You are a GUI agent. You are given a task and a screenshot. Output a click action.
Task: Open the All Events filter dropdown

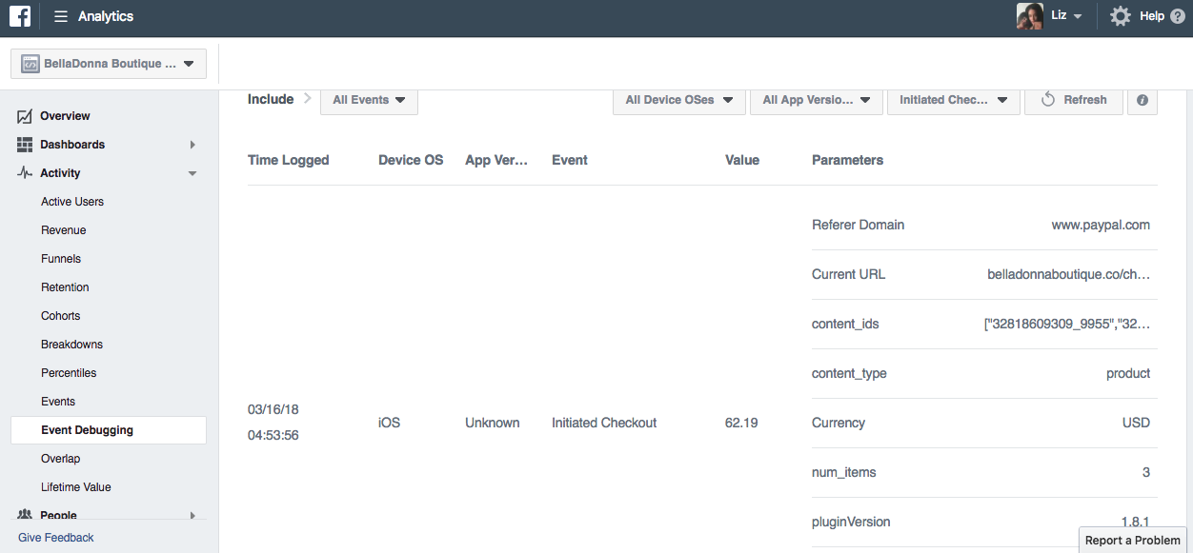point(369,100)
